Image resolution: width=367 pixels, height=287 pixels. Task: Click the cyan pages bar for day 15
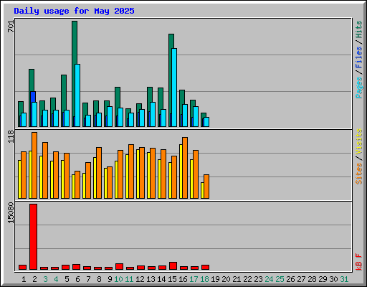(174, 88)
